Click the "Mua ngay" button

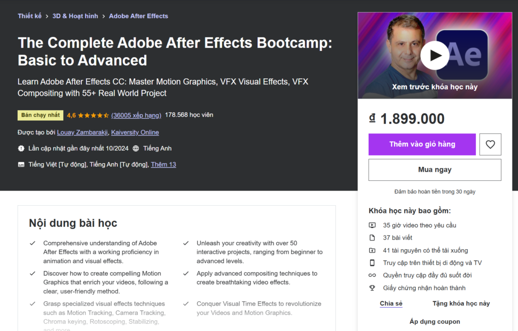pos(434,169)
